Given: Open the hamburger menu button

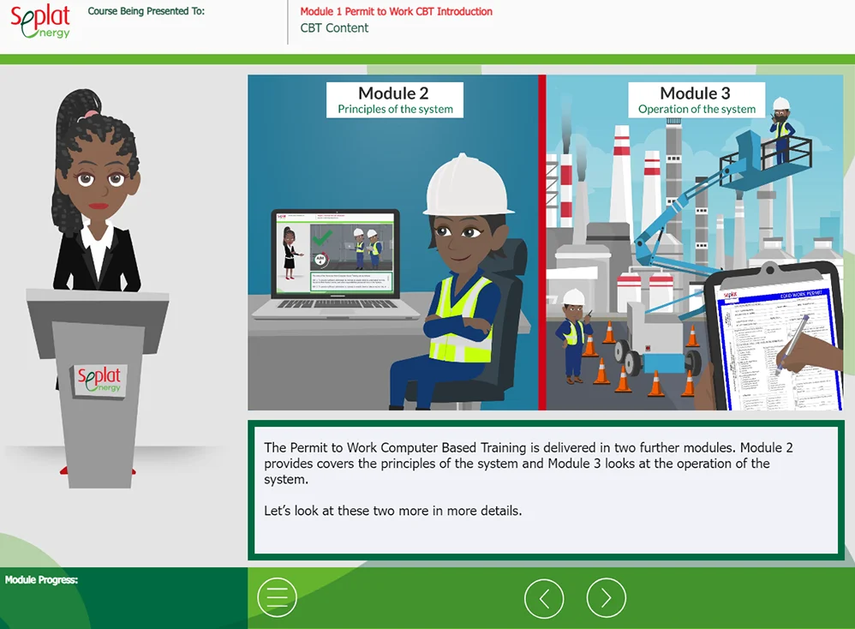Looking at the screenshot, I should click(277, 597).
